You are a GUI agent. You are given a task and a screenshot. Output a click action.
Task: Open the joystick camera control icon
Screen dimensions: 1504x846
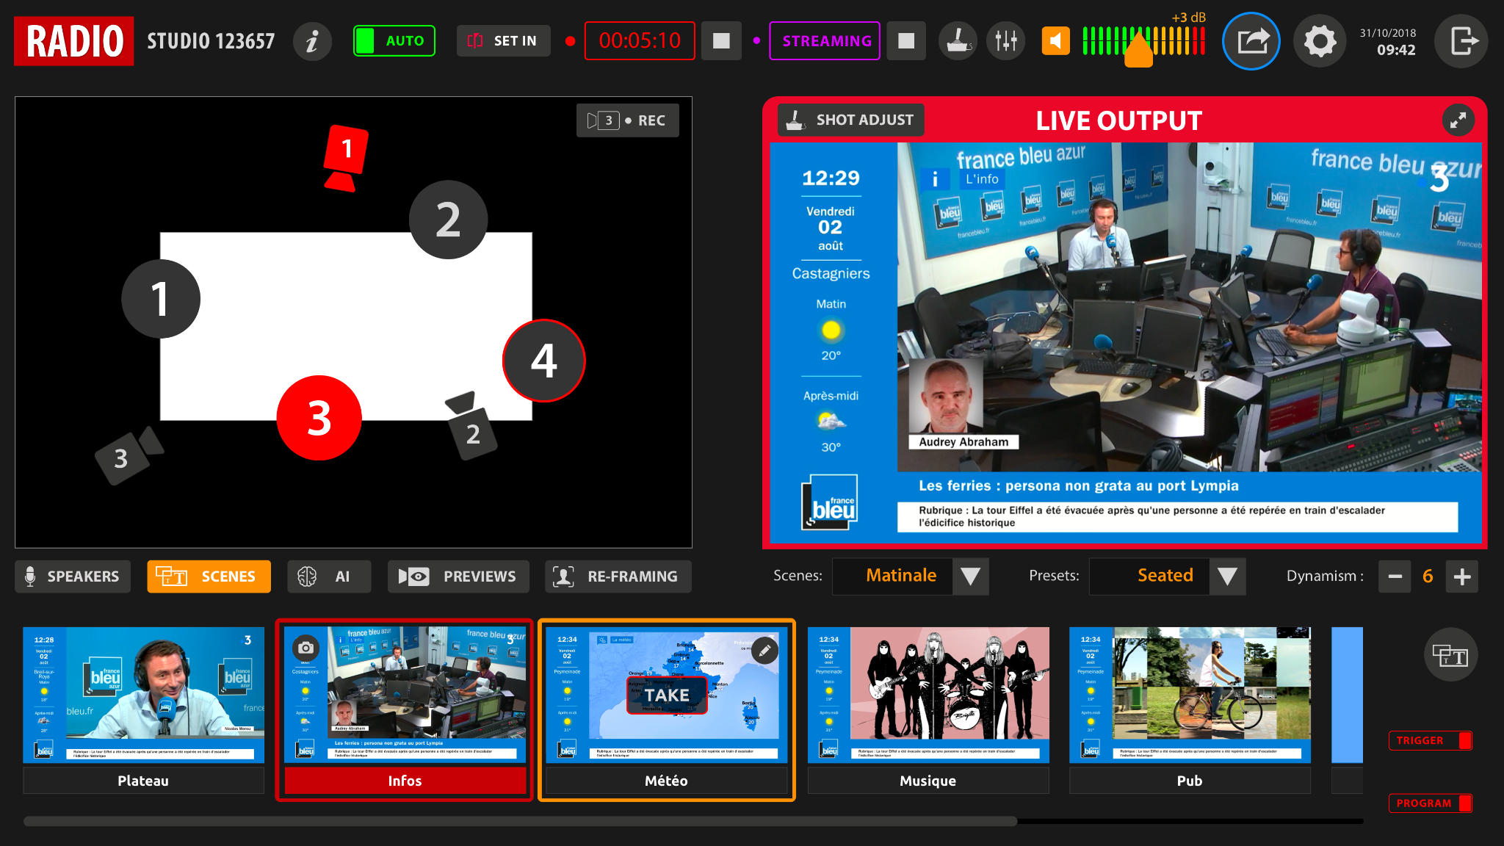(958, 41)
